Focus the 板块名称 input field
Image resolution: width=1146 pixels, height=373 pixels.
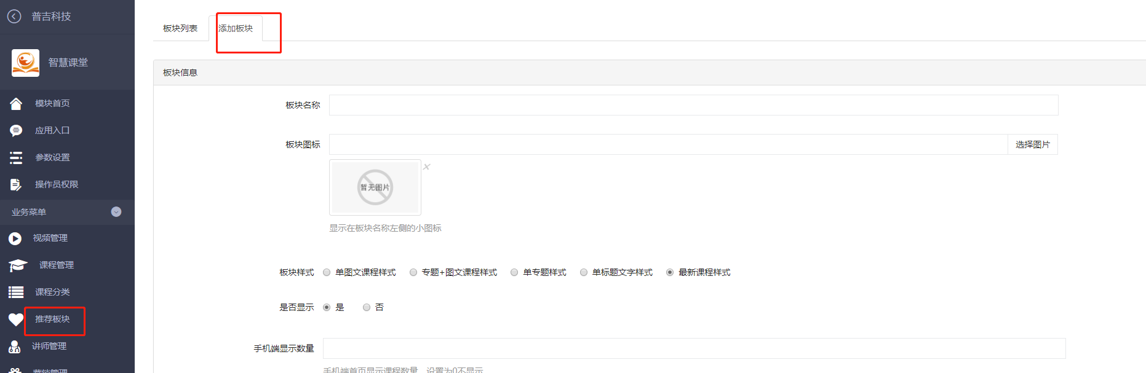694,105
